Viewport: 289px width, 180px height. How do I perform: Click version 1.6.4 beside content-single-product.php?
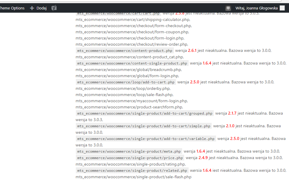pos(207,63)
